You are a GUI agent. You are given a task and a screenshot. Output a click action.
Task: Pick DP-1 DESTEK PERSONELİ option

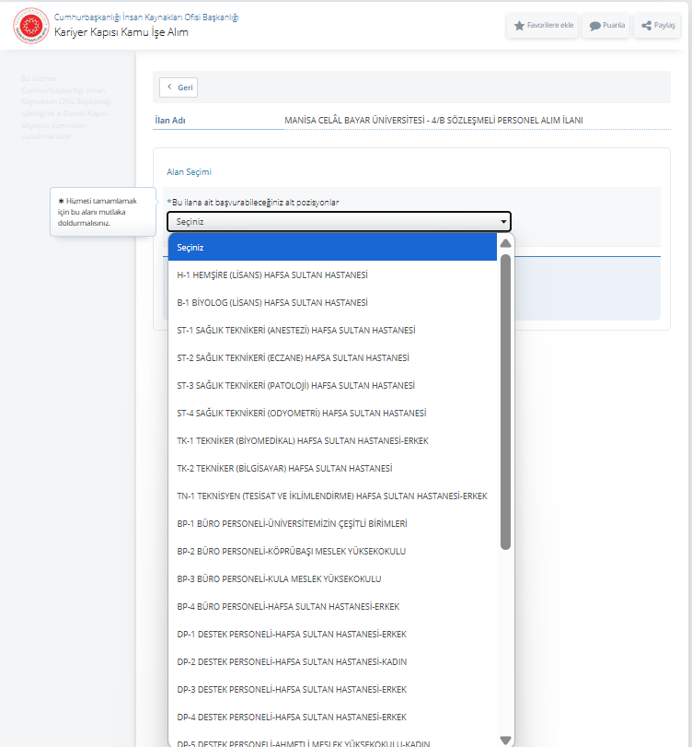332,634
